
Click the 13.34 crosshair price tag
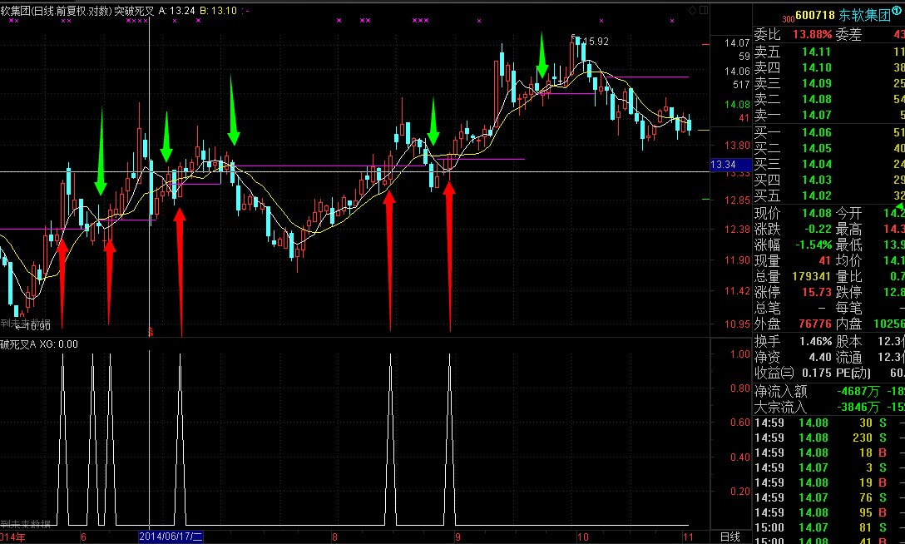click(723, 166)
